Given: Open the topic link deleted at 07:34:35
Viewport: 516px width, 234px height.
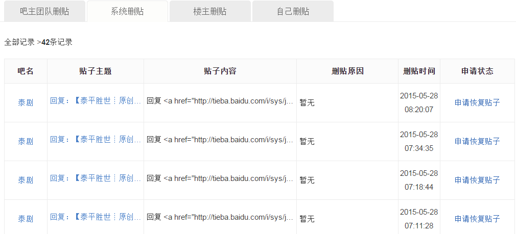Looking at the screenshot, I should [96, 139].
